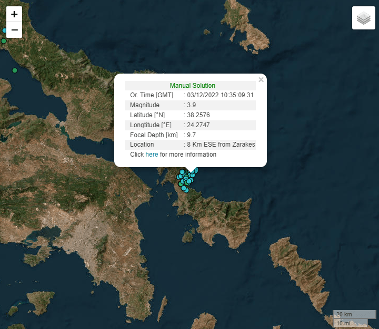The image size is (379, 329).
Task: Close the Manual Solution popup
Action: click(x=261, y=80)
